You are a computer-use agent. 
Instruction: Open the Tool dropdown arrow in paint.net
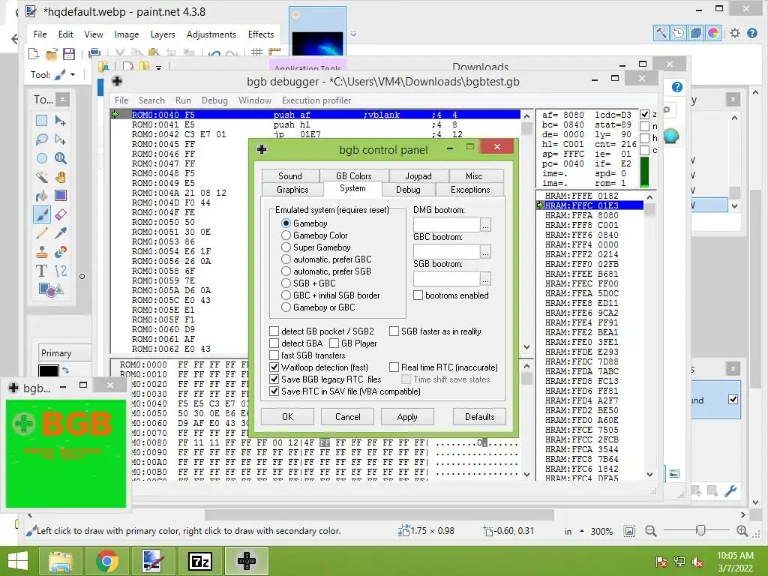point(73,75)
